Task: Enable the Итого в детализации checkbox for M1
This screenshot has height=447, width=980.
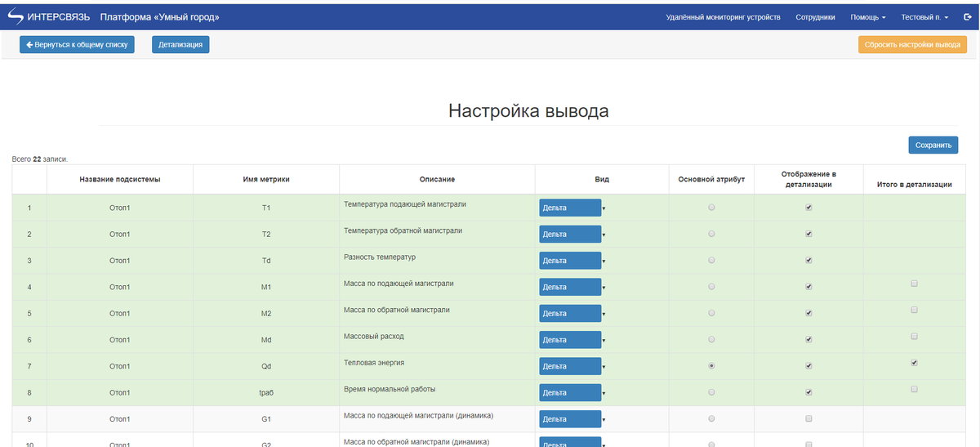Action: tap(914, 284)
